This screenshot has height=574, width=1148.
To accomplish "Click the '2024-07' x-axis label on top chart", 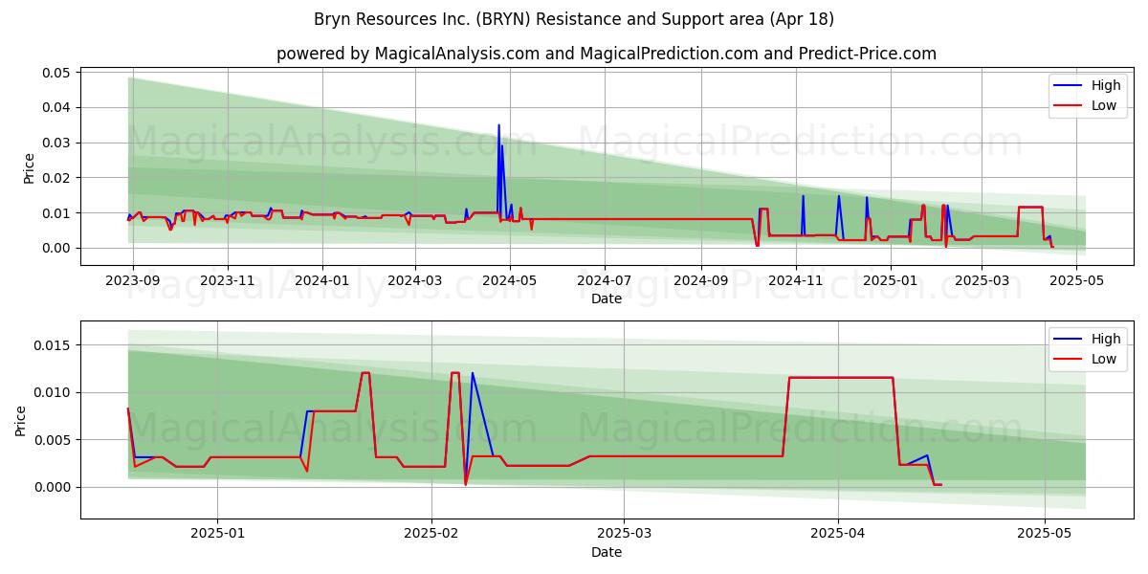I will coord(605,281).
